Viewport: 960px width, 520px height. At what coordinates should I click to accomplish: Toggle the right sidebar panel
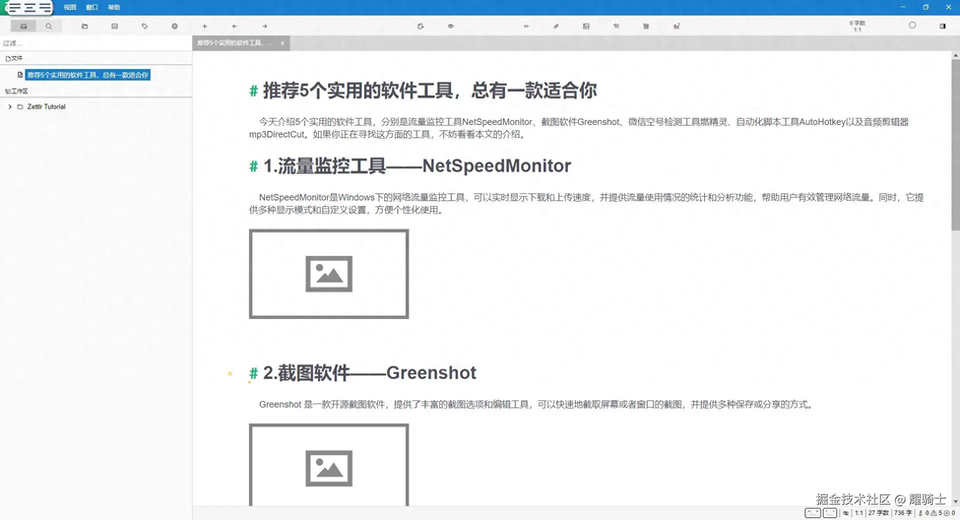pyautogui.click(x=942, y=26)
